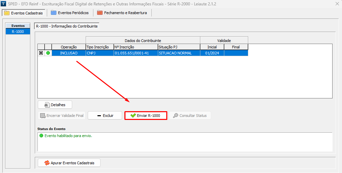Click the Operação column header

pos(69,47)
